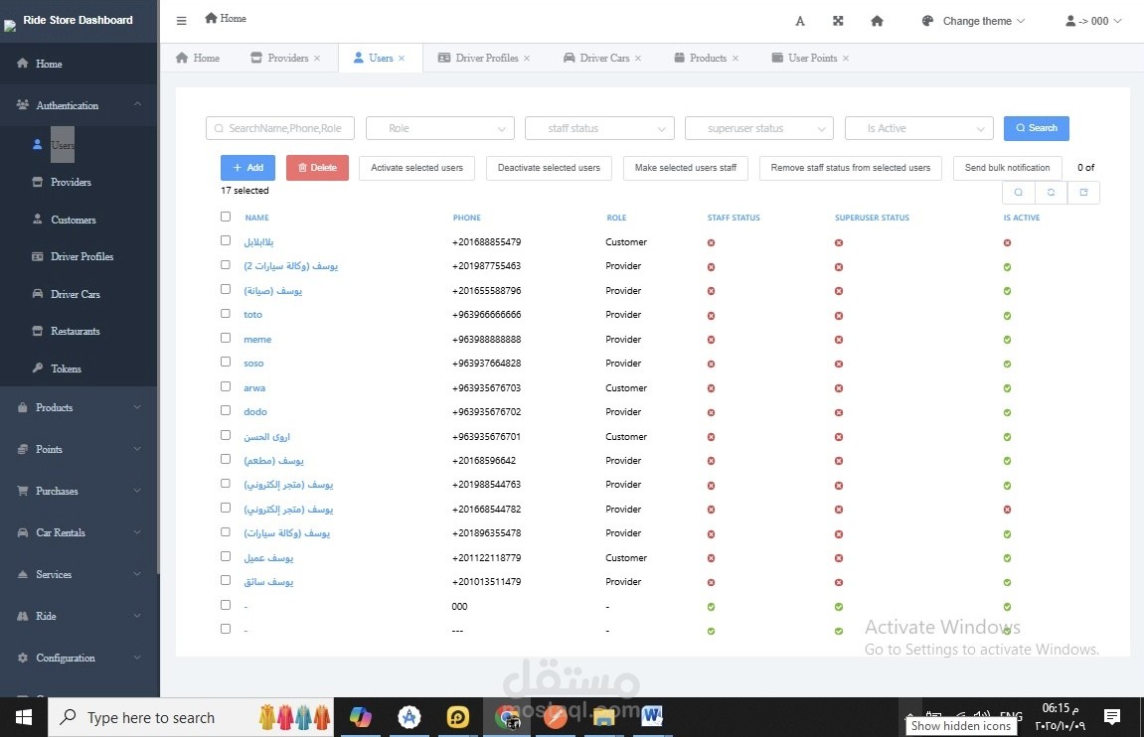The width and height of the screenshot is (1144, 737).
Task: Click Remove staff status from selected users
Action: tap(851, 168)
